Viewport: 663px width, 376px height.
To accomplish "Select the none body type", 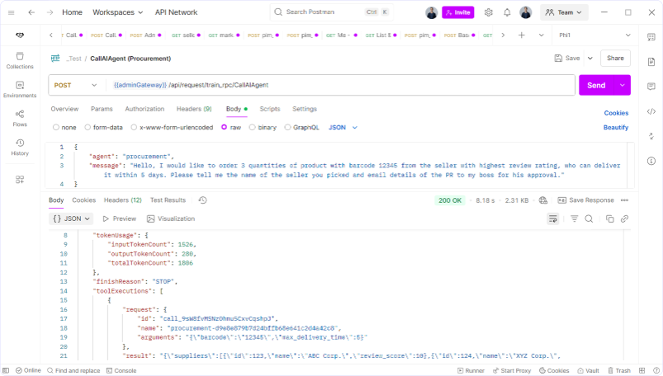I will [64, 127].
